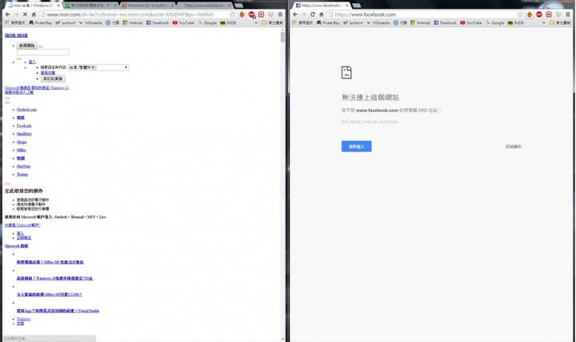Open the Taiwan language dropdown on the MSN page
This screenshot has width=576, height=342.
pos(98,67)
